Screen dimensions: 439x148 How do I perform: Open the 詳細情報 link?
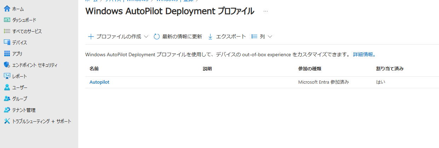(363, 54)
